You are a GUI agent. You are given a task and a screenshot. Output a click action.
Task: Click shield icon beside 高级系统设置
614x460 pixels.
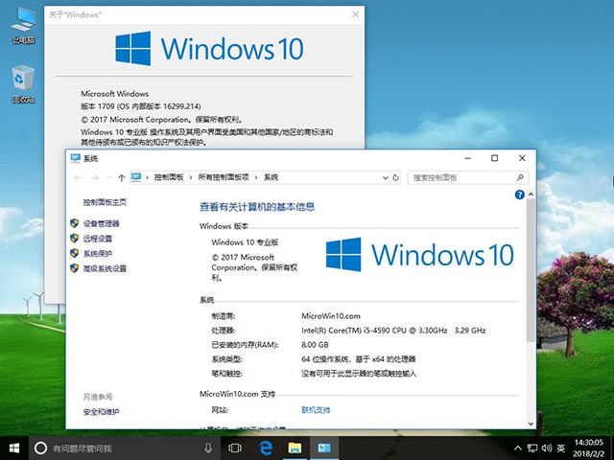tap(75, 268)
